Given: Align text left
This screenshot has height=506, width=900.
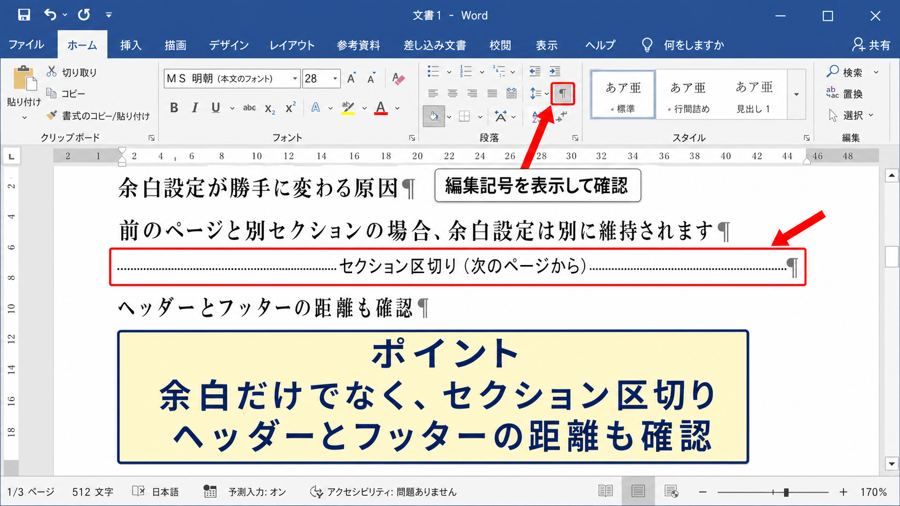Looking at the screenshot, I should pyautogui.click(x=433, y=94).
